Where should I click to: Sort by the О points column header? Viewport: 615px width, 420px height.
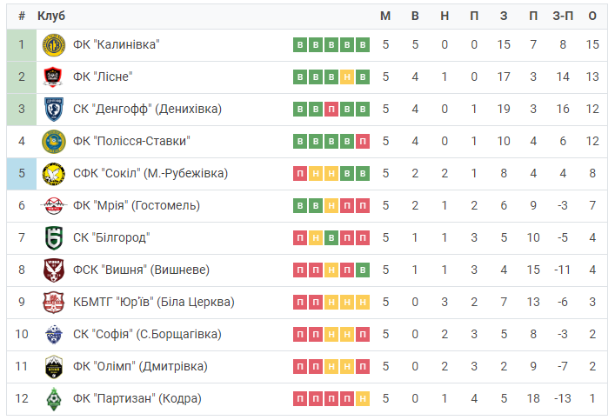(x=592, y=16)
